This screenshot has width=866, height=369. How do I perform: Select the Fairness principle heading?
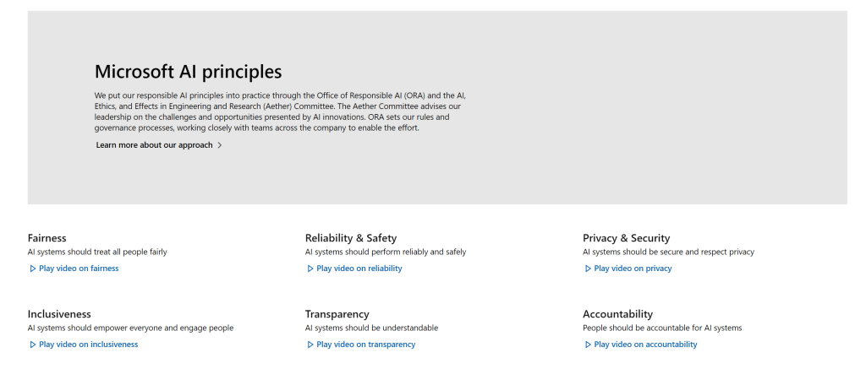(47, 238)
